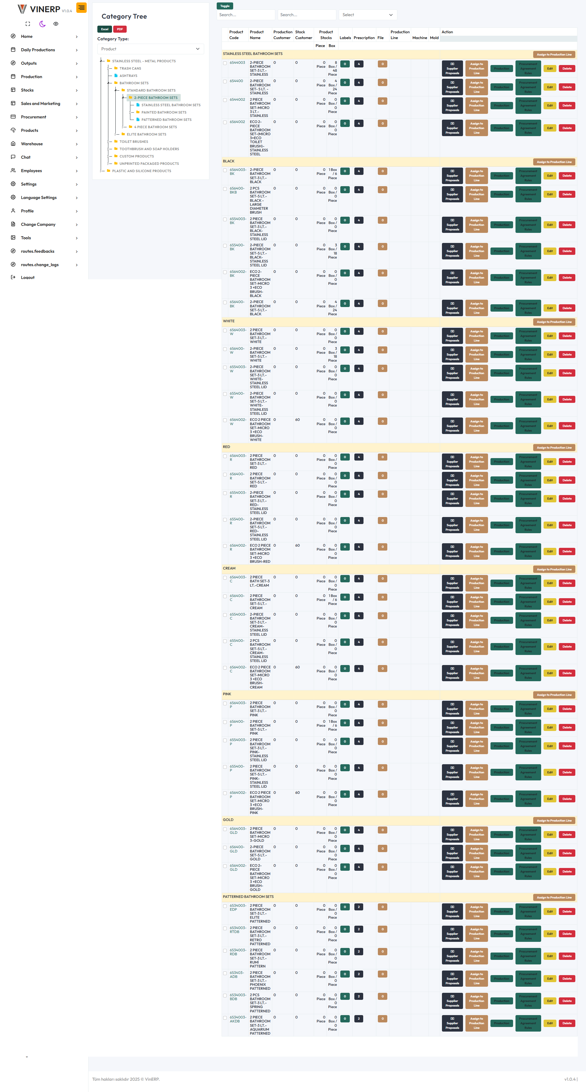This screenshot has height=1092, width=586.
Task: Open the Category Type Product dropdown
Action: pyautogui.click(x=150, y=49)
